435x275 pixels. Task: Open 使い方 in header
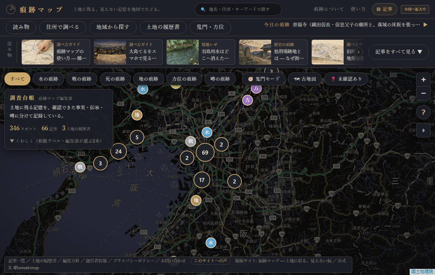358,9
